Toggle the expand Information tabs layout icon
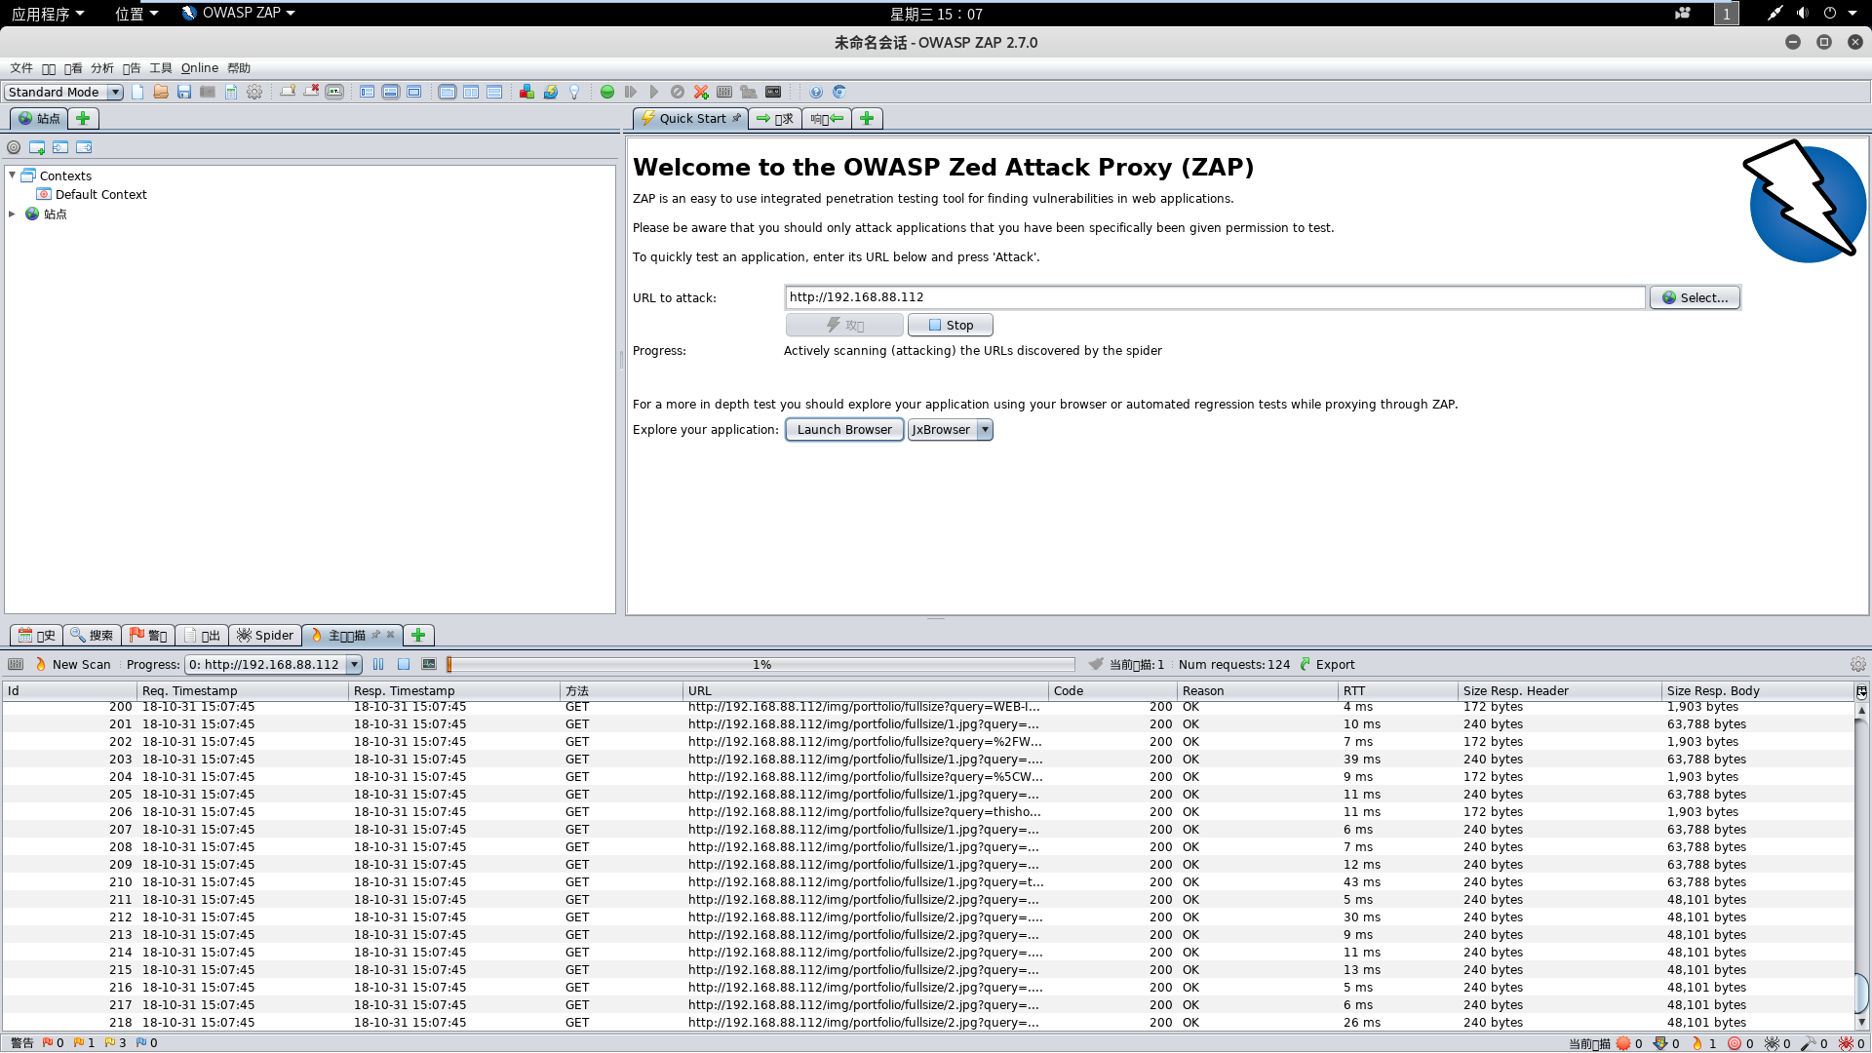Viewport: 1872px width, 1053px height. tap(391, 92)
